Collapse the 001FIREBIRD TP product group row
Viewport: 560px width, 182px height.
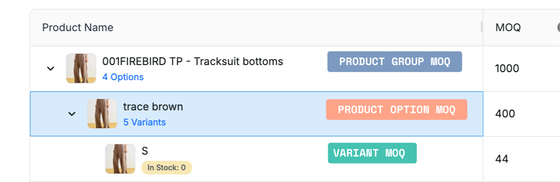51,68
